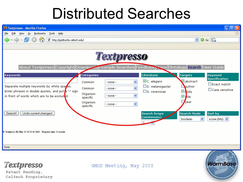Open the Feedback link
Image resolution: width=243 pixels, height=182 pixels.
click(145, 67)
